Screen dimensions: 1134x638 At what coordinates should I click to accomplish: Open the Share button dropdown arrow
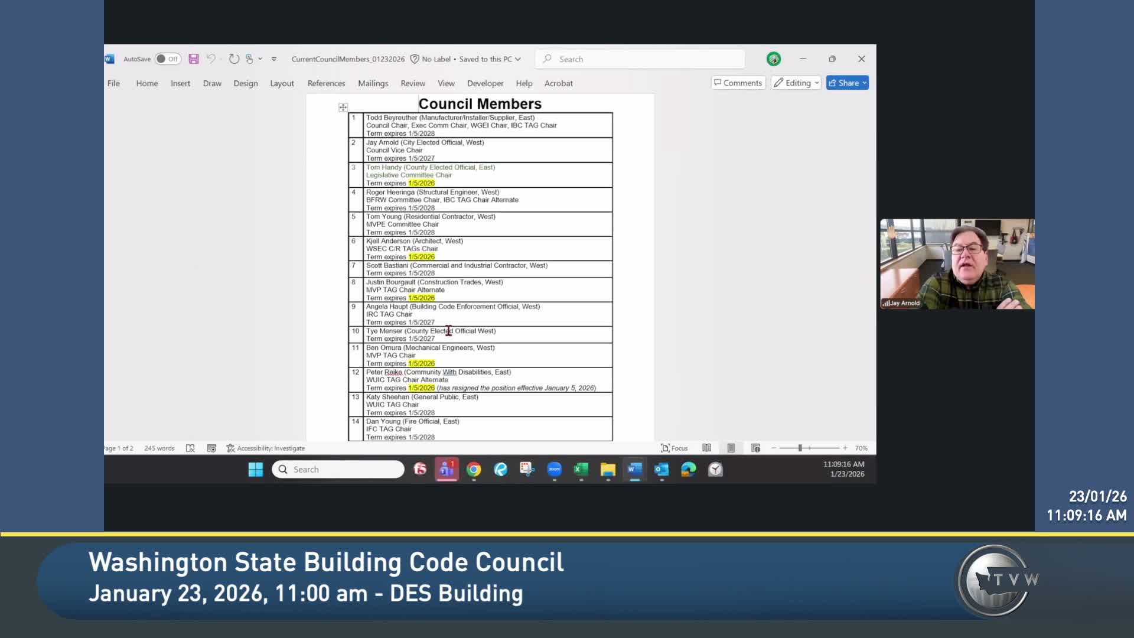865,83
